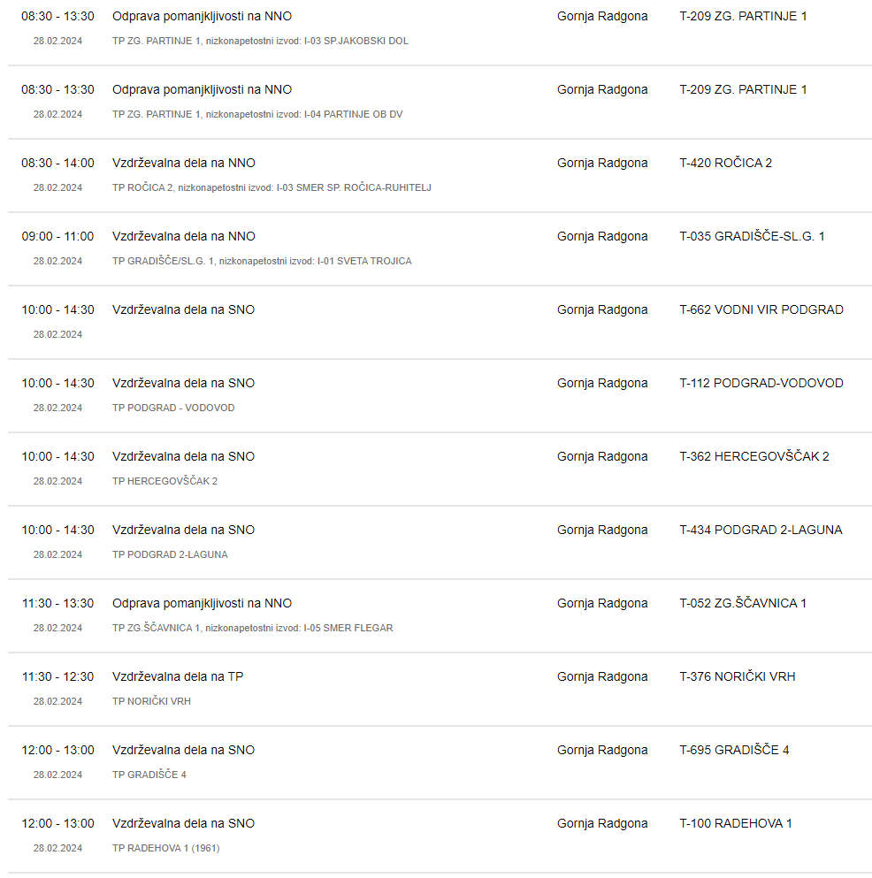872x878 pixels.
Task: Click Gornja Radgona in the T-695 GRADIŠČE 4 row
Action: point(602,750)
